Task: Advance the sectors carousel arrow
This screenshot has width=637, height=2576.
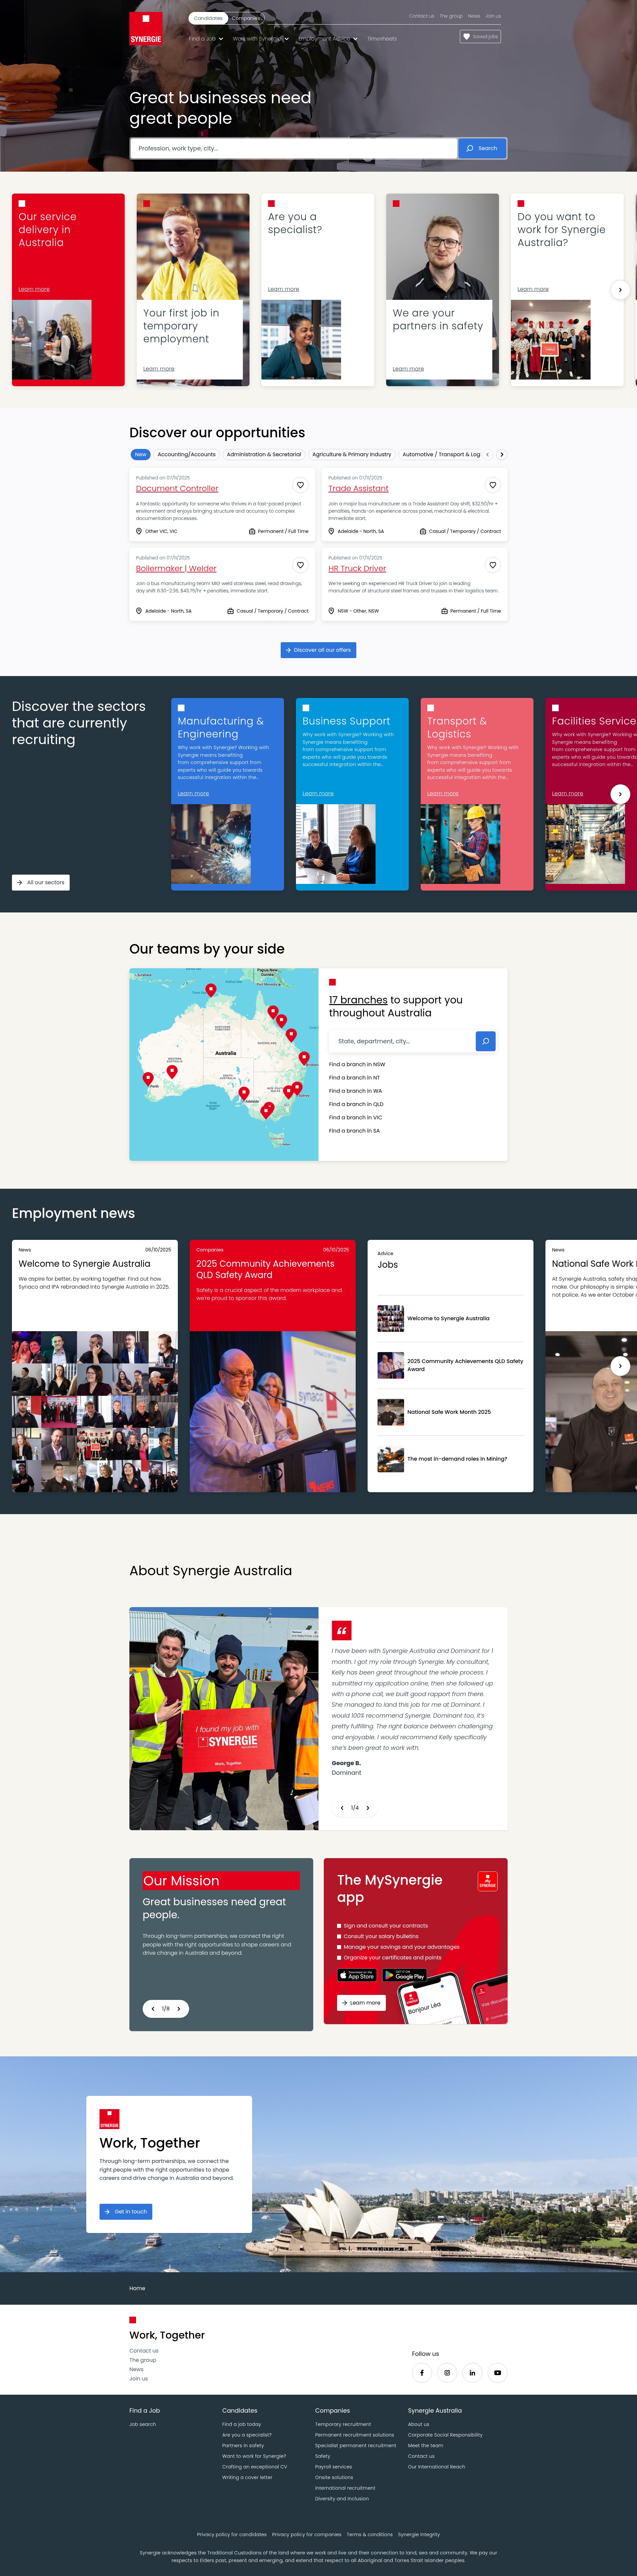Action: coord(620,794)
